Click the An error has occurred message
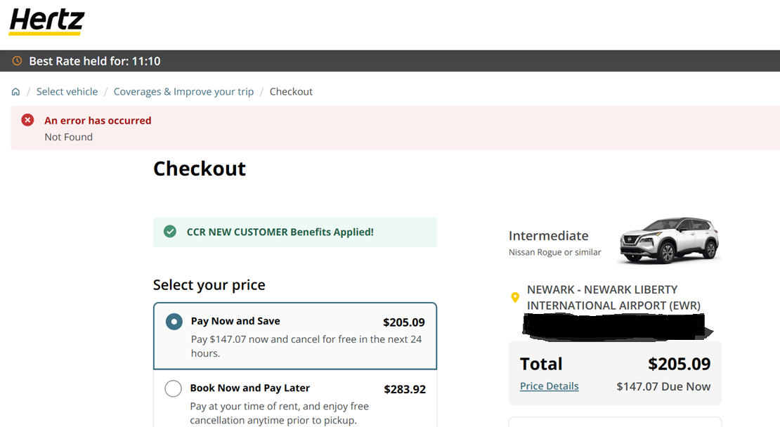This screenshot has width=780, height=427. [98, 120]
